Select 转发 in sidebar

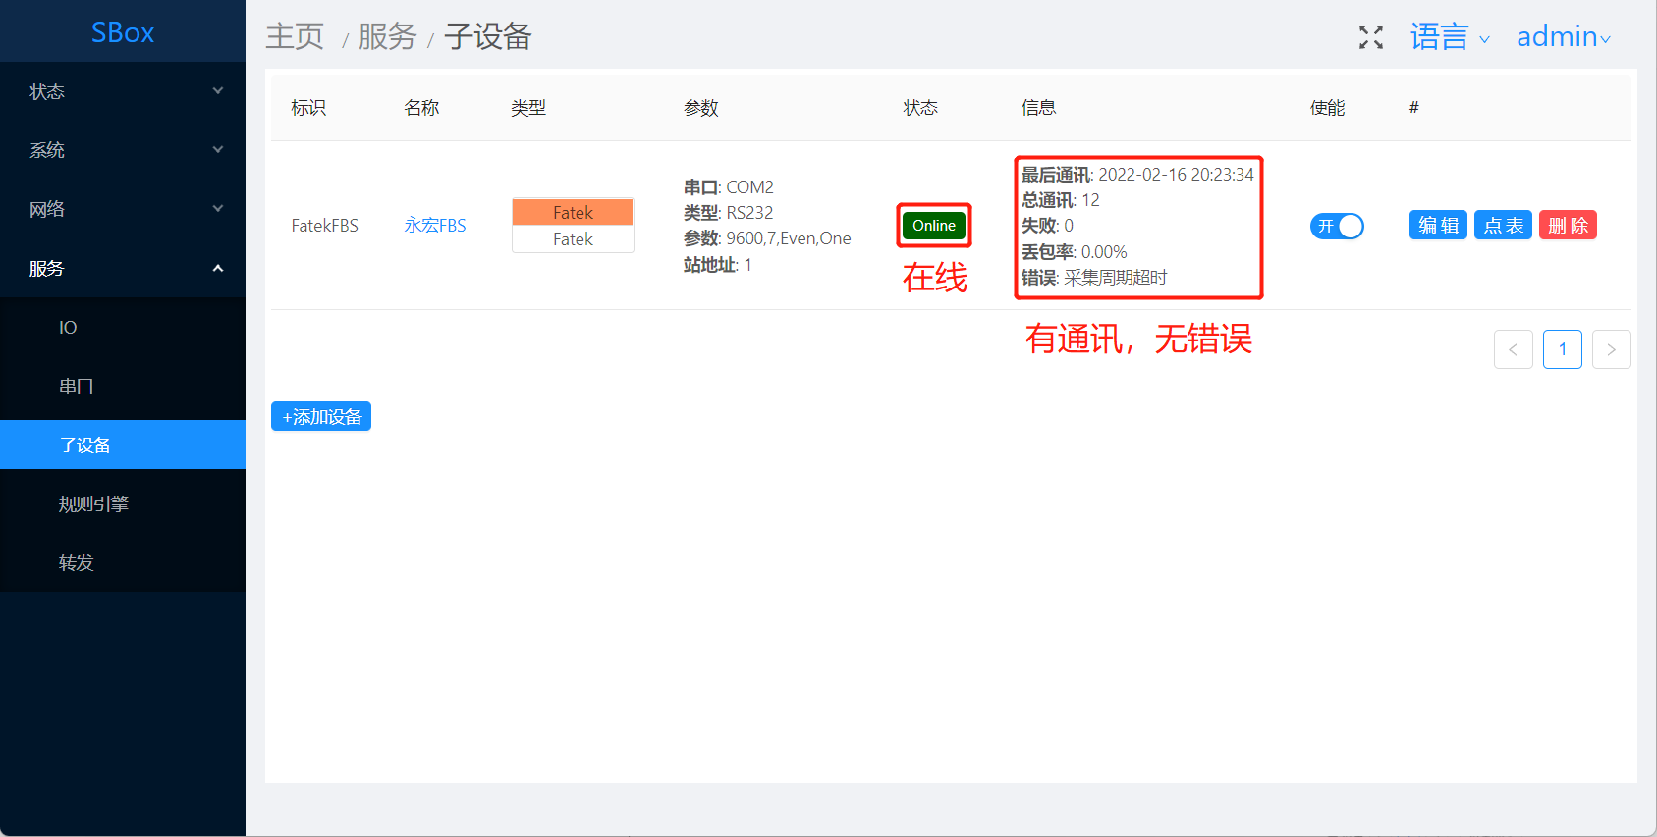point(123,562)
